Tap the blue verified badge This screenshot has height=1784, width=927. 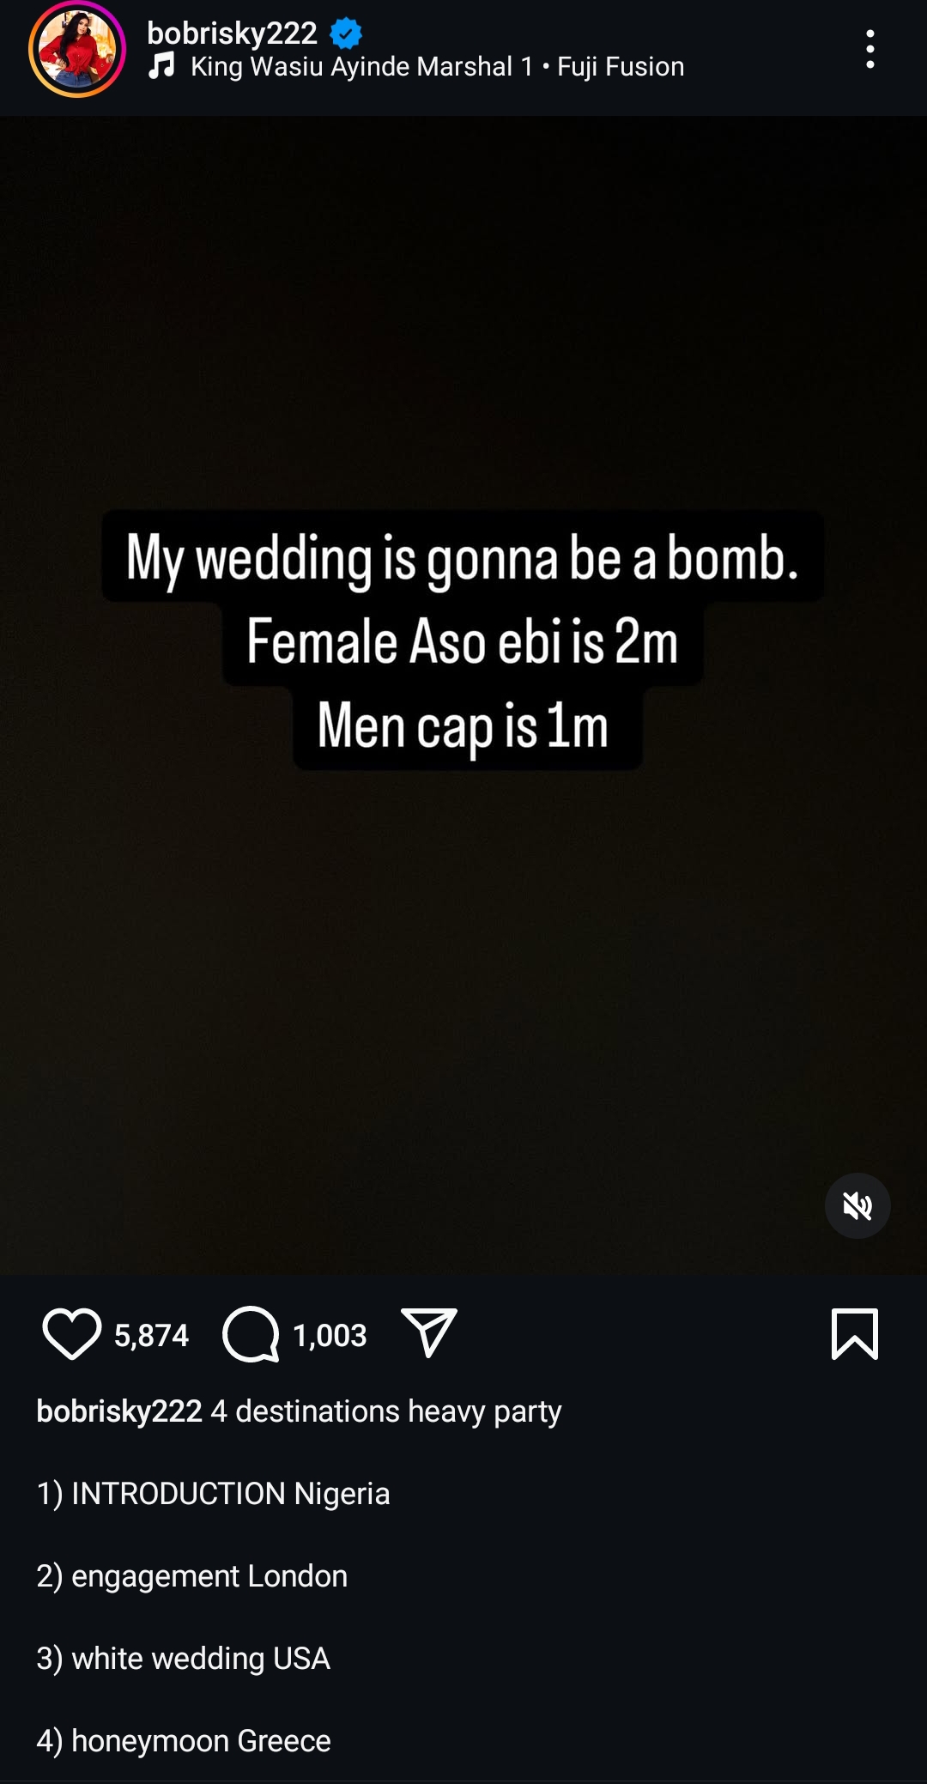pyautogui.click(x=346, y=33)
